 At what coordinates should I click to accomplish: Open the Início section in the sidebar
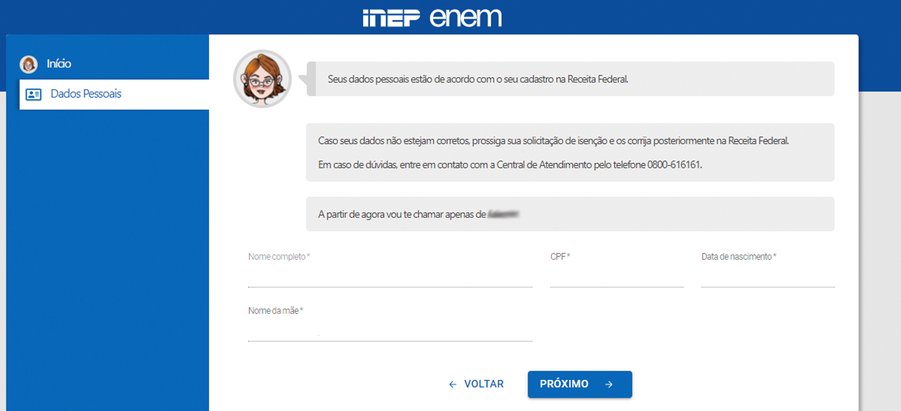[59, 63]
